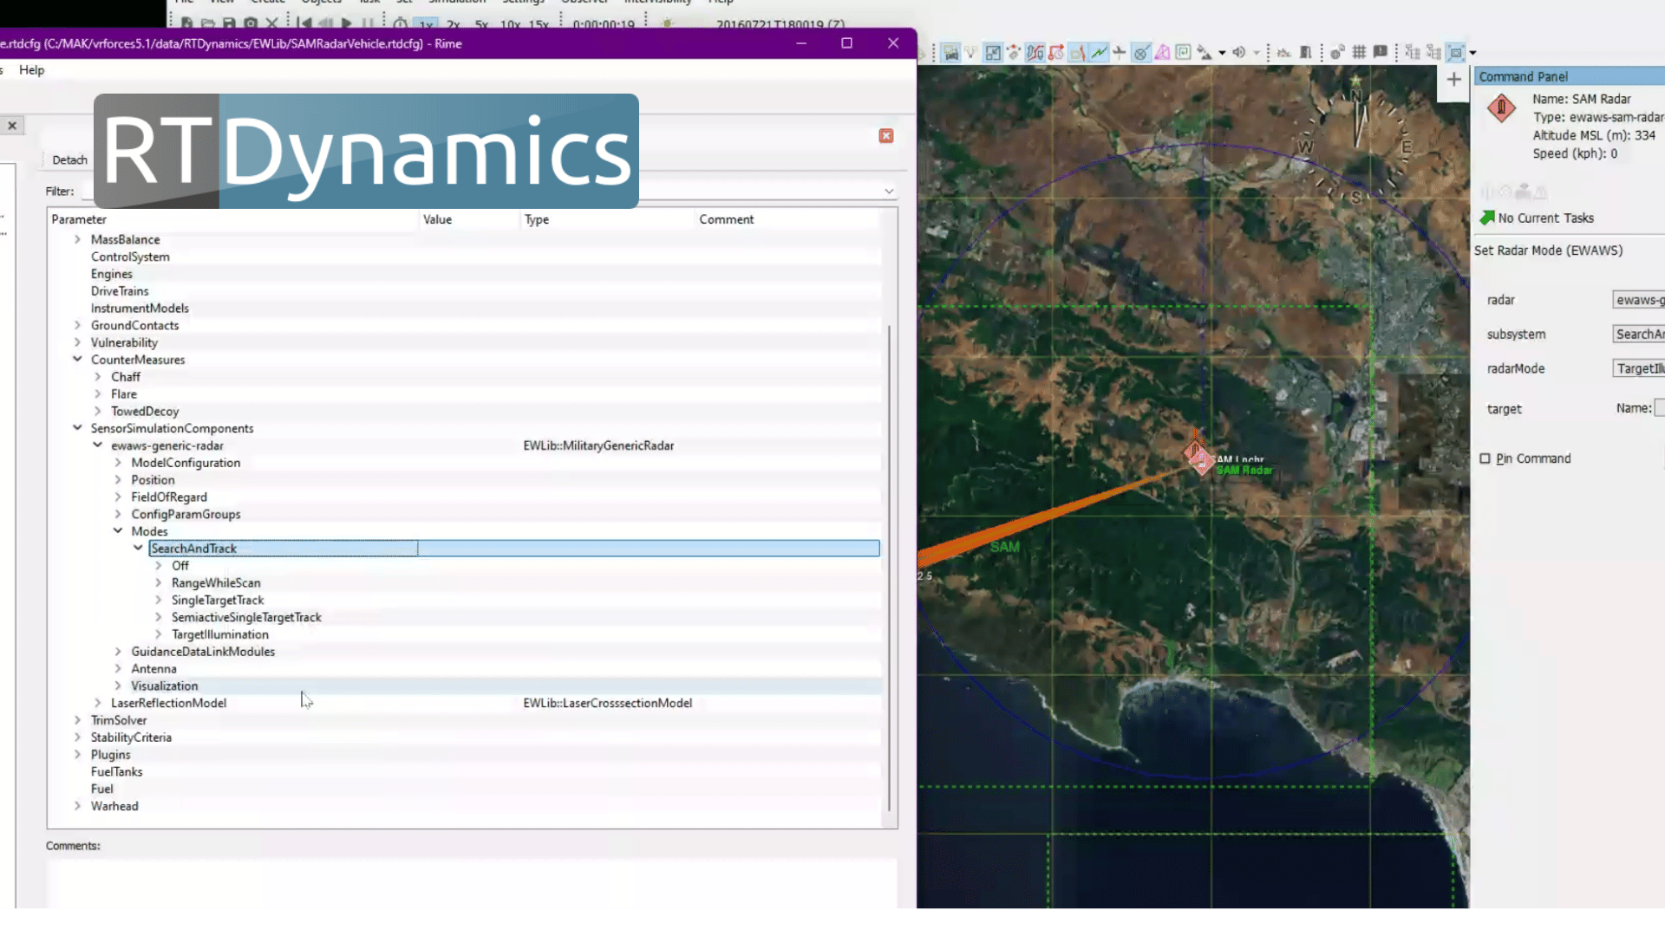The height and width of the screenshot is (936, 1665).
Task: Enable the Pin Command checkbox
Action: pyautogui.click(x=1485, y=458)
